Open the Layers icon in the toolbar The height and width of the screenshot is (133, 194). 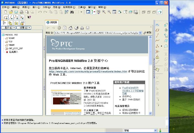pyautogui.click(x=130, y=12)
